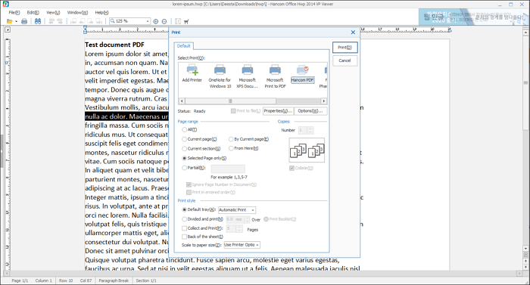Screen dimensions: 530x285
Task: Open printer Properties button
Action: (278, 111)
